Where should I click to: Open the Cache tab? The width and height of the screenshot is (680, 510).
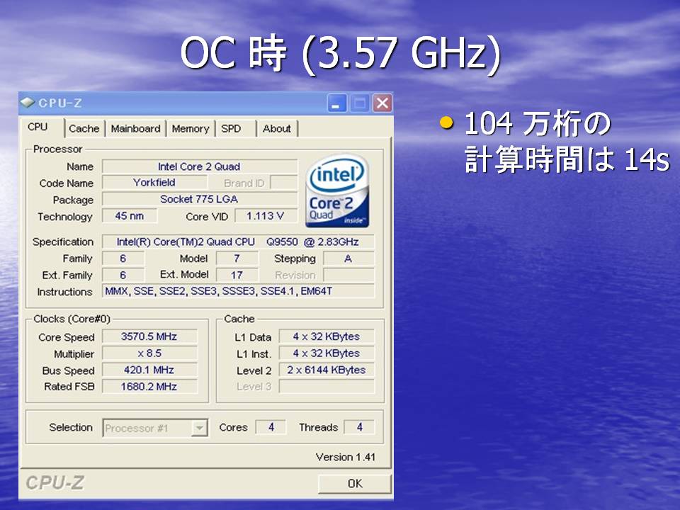[84, 129]
